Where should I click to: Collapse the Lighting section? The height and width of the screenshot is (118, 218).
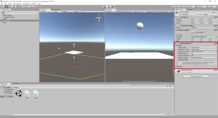point(176,45)
